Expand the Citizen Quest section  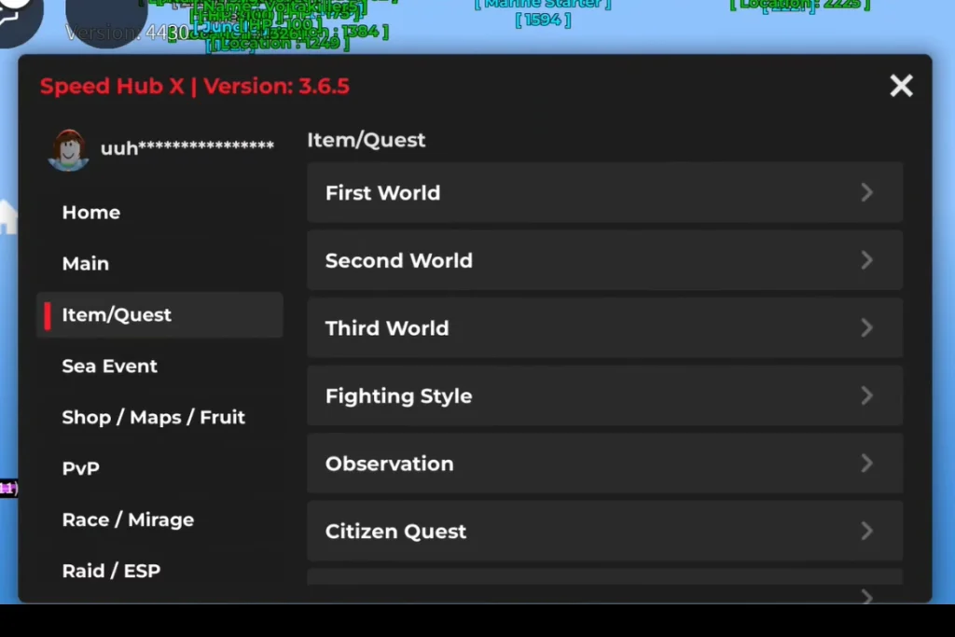tap(604, 531)
